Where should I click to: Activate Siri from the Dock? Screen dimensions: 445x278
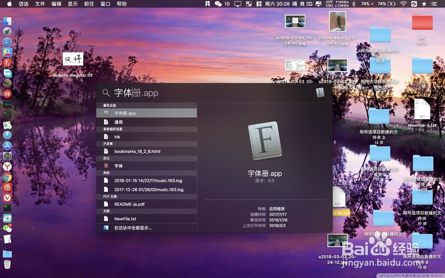tap(8, 135)
